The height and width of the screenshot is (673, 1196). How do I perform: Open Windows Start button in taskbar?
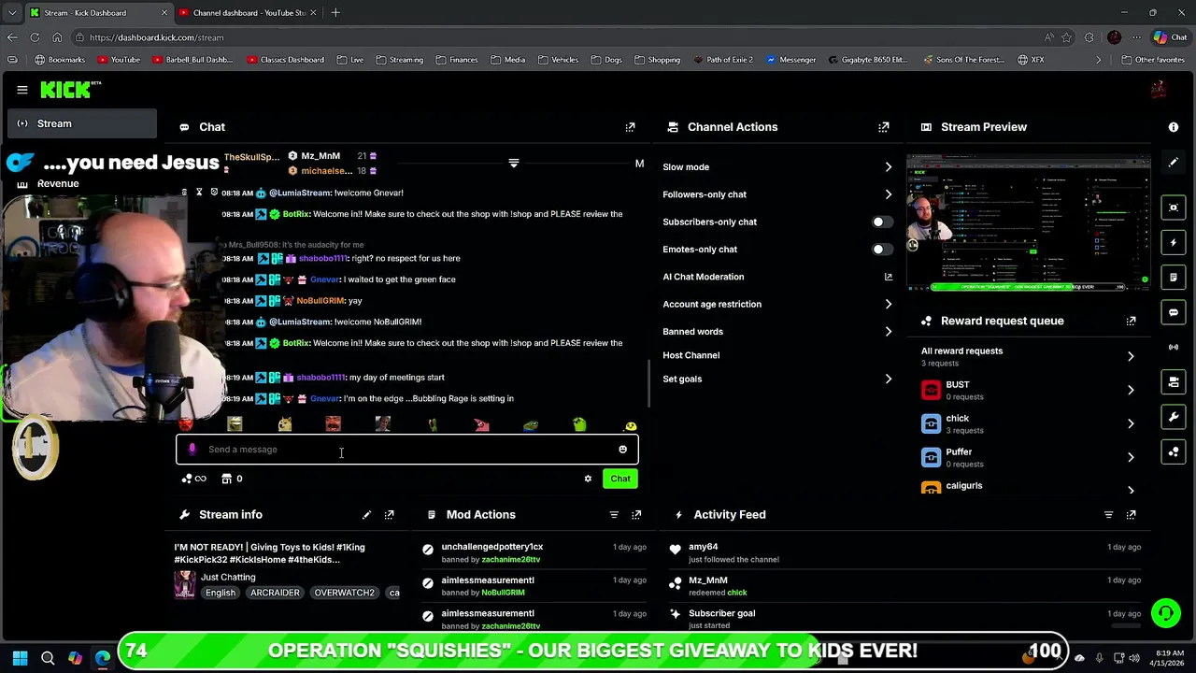[x=20, y=658]
